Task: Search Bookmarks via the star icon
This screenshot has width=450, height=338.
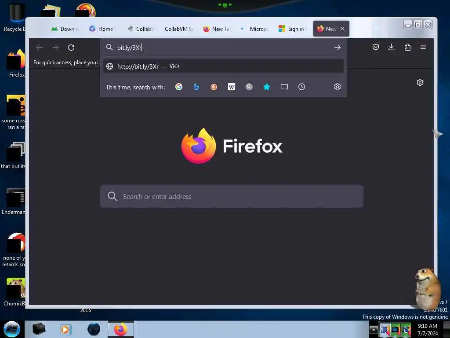Action: (x=267, y=87)
